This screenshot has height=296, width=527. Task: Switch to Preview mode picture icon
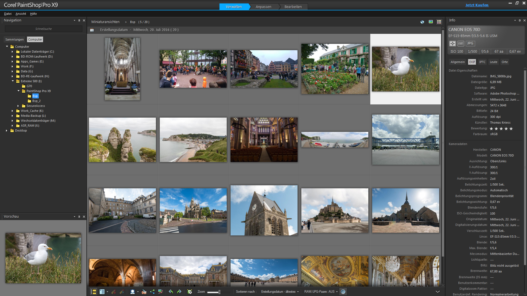(x=431, y=22)
